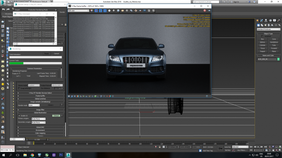The image size is (282, 158).
Task: Click the Pyramid primitive button
Action: point(274,48)
